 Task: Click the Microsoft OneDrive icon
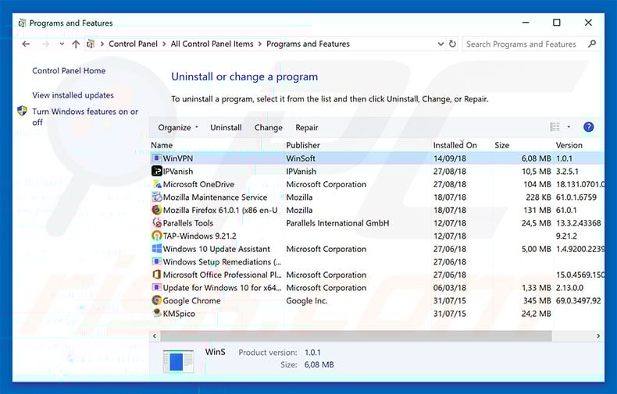click(157, 184)
